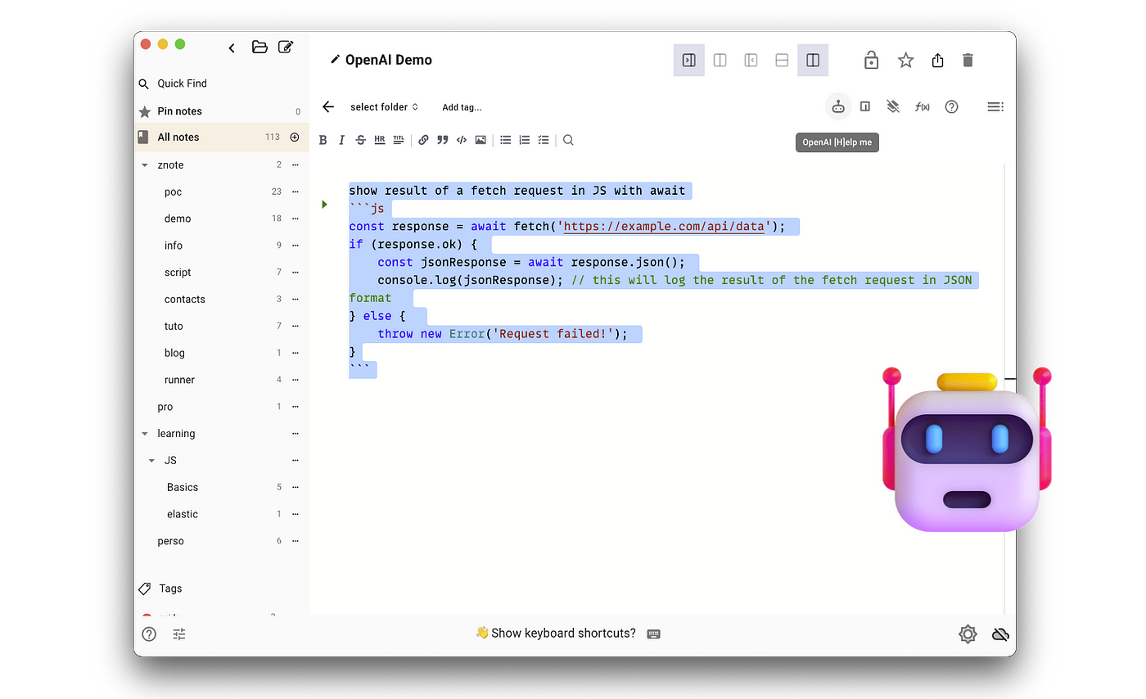This screenshot has width=1146, height=699.
Task: Toggle bold formatting
Action: tap(323, 140)
